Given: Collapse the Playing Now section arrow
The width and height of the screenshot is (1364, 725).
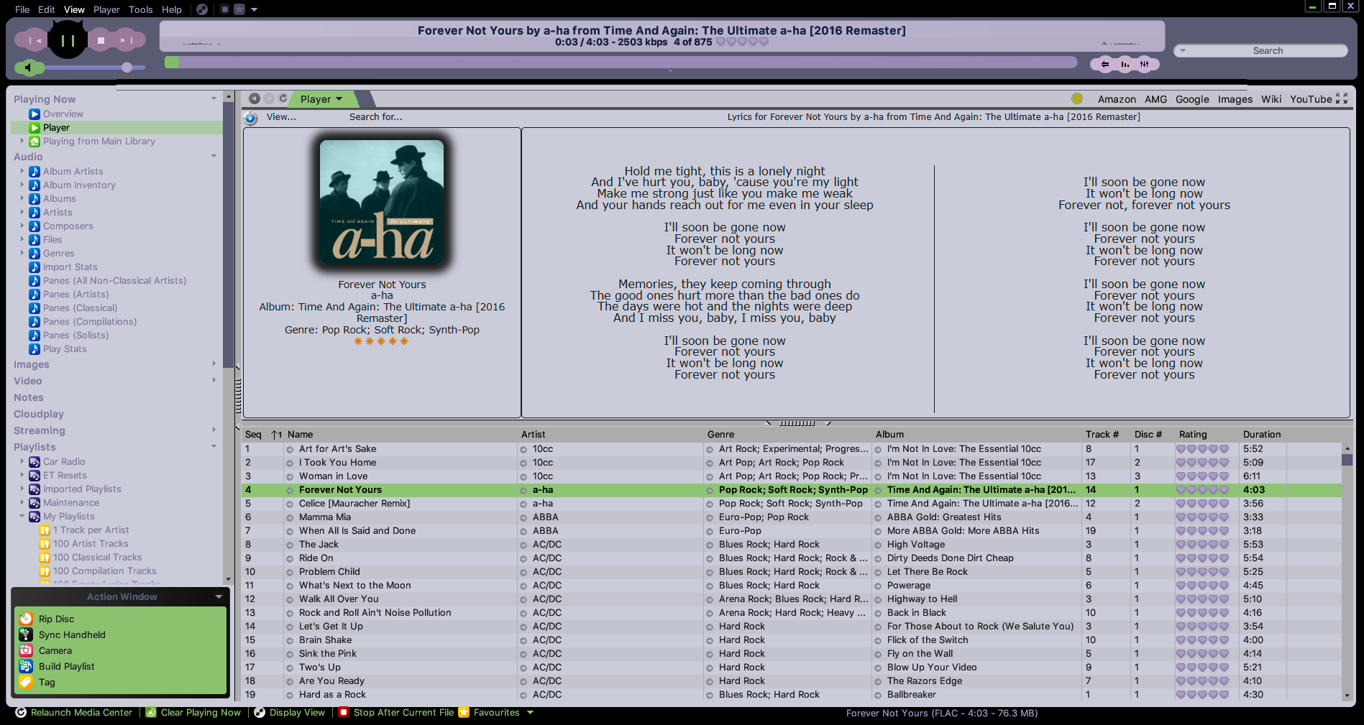Looking at the screenshot, I should pos(214,98).
